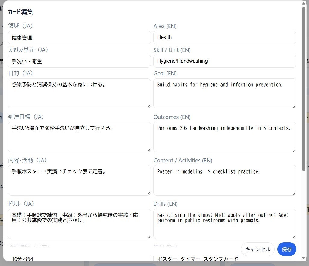Focus the Drills (EN) textarea
The image size is (309, 266).
pos(225,224)
